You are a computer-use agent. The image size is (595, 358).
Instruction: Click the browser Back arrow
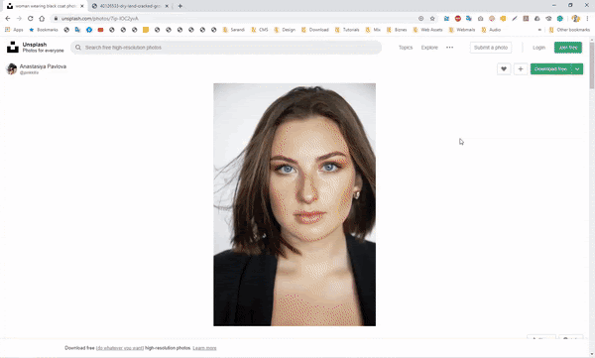(x=8, y=18)
